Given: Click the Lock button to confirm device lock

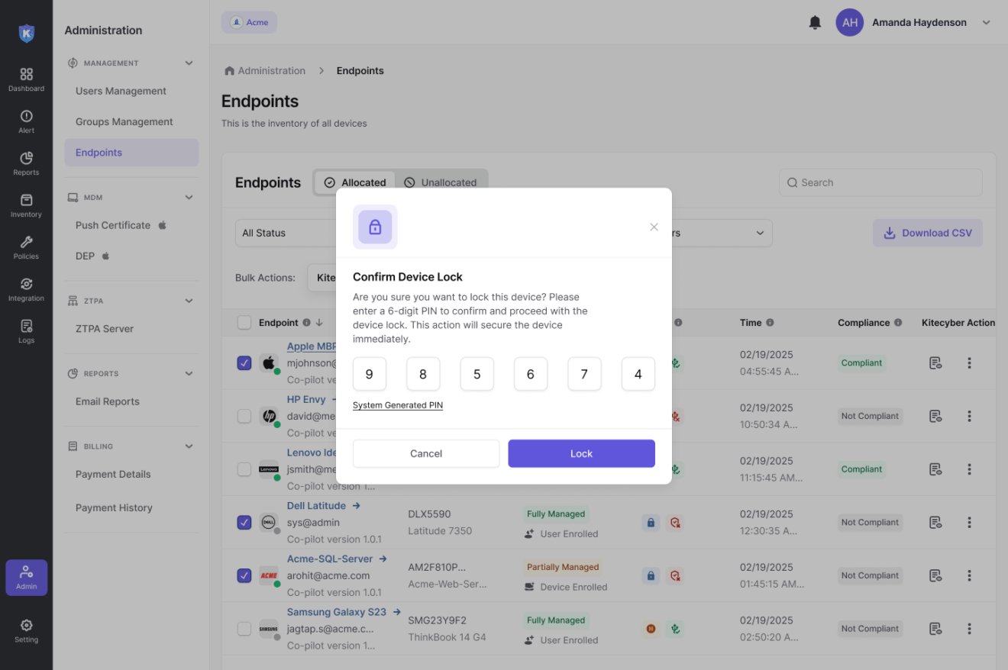Looking at the screenshot, I should [x=581, y=453].
